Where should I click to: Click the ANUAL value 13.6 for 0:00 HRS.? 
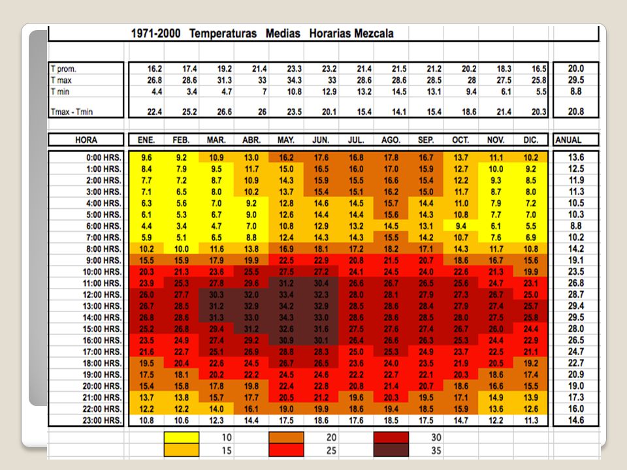[576, 157]
